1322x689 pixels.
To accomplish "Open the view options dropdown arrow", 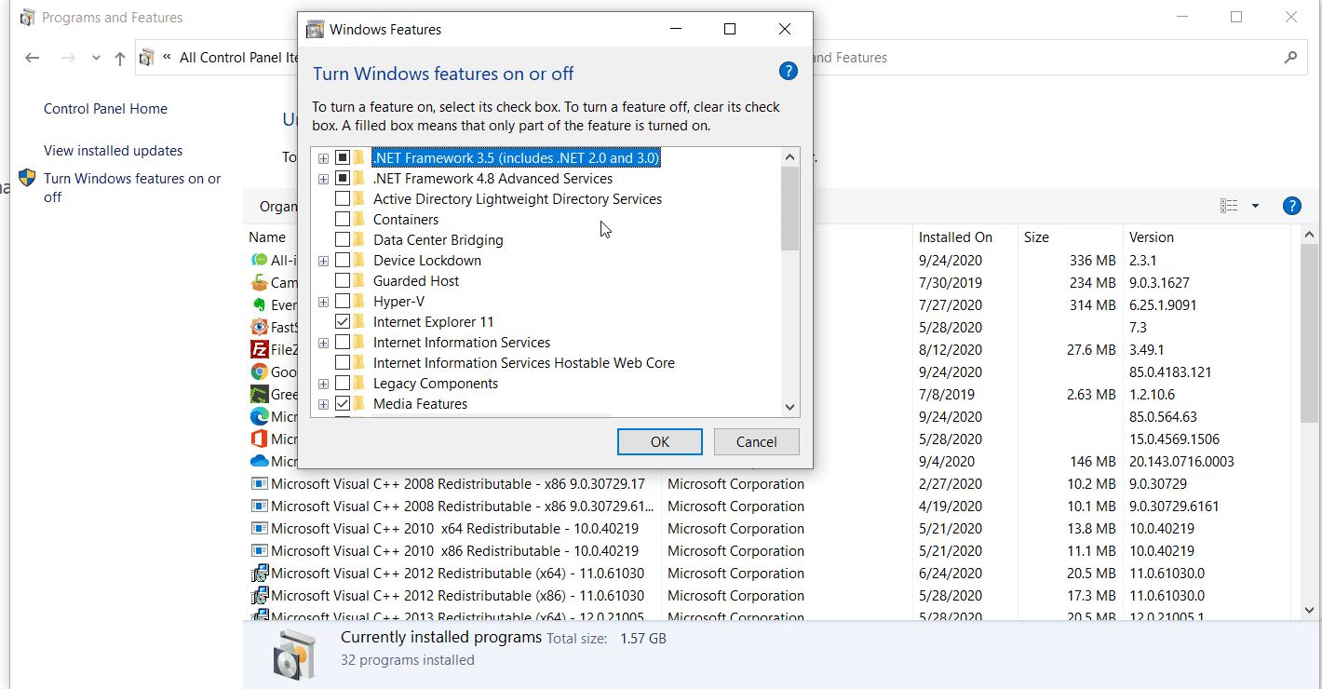I will (1255, 206).
